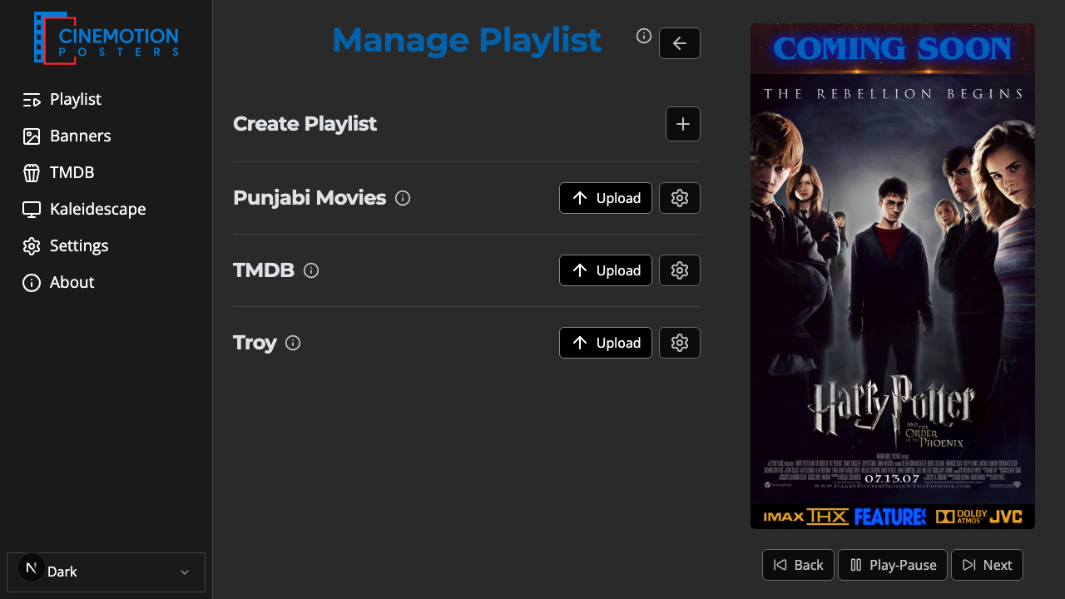This screenshot has height=599, width=1065.
Task: Toggle Play-Pause on poster slideshow
Action: pos(893,565)
